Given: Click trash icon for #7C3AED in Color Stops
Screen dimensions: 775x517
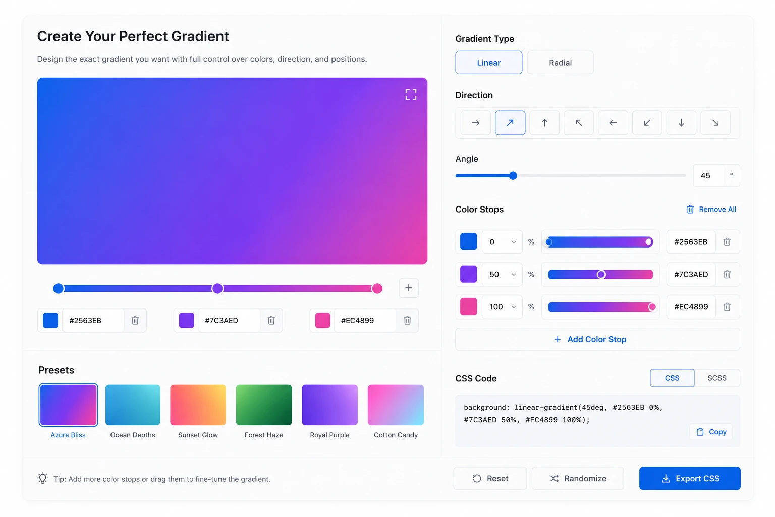Looking at the screenshot, I should pos(727,274).
